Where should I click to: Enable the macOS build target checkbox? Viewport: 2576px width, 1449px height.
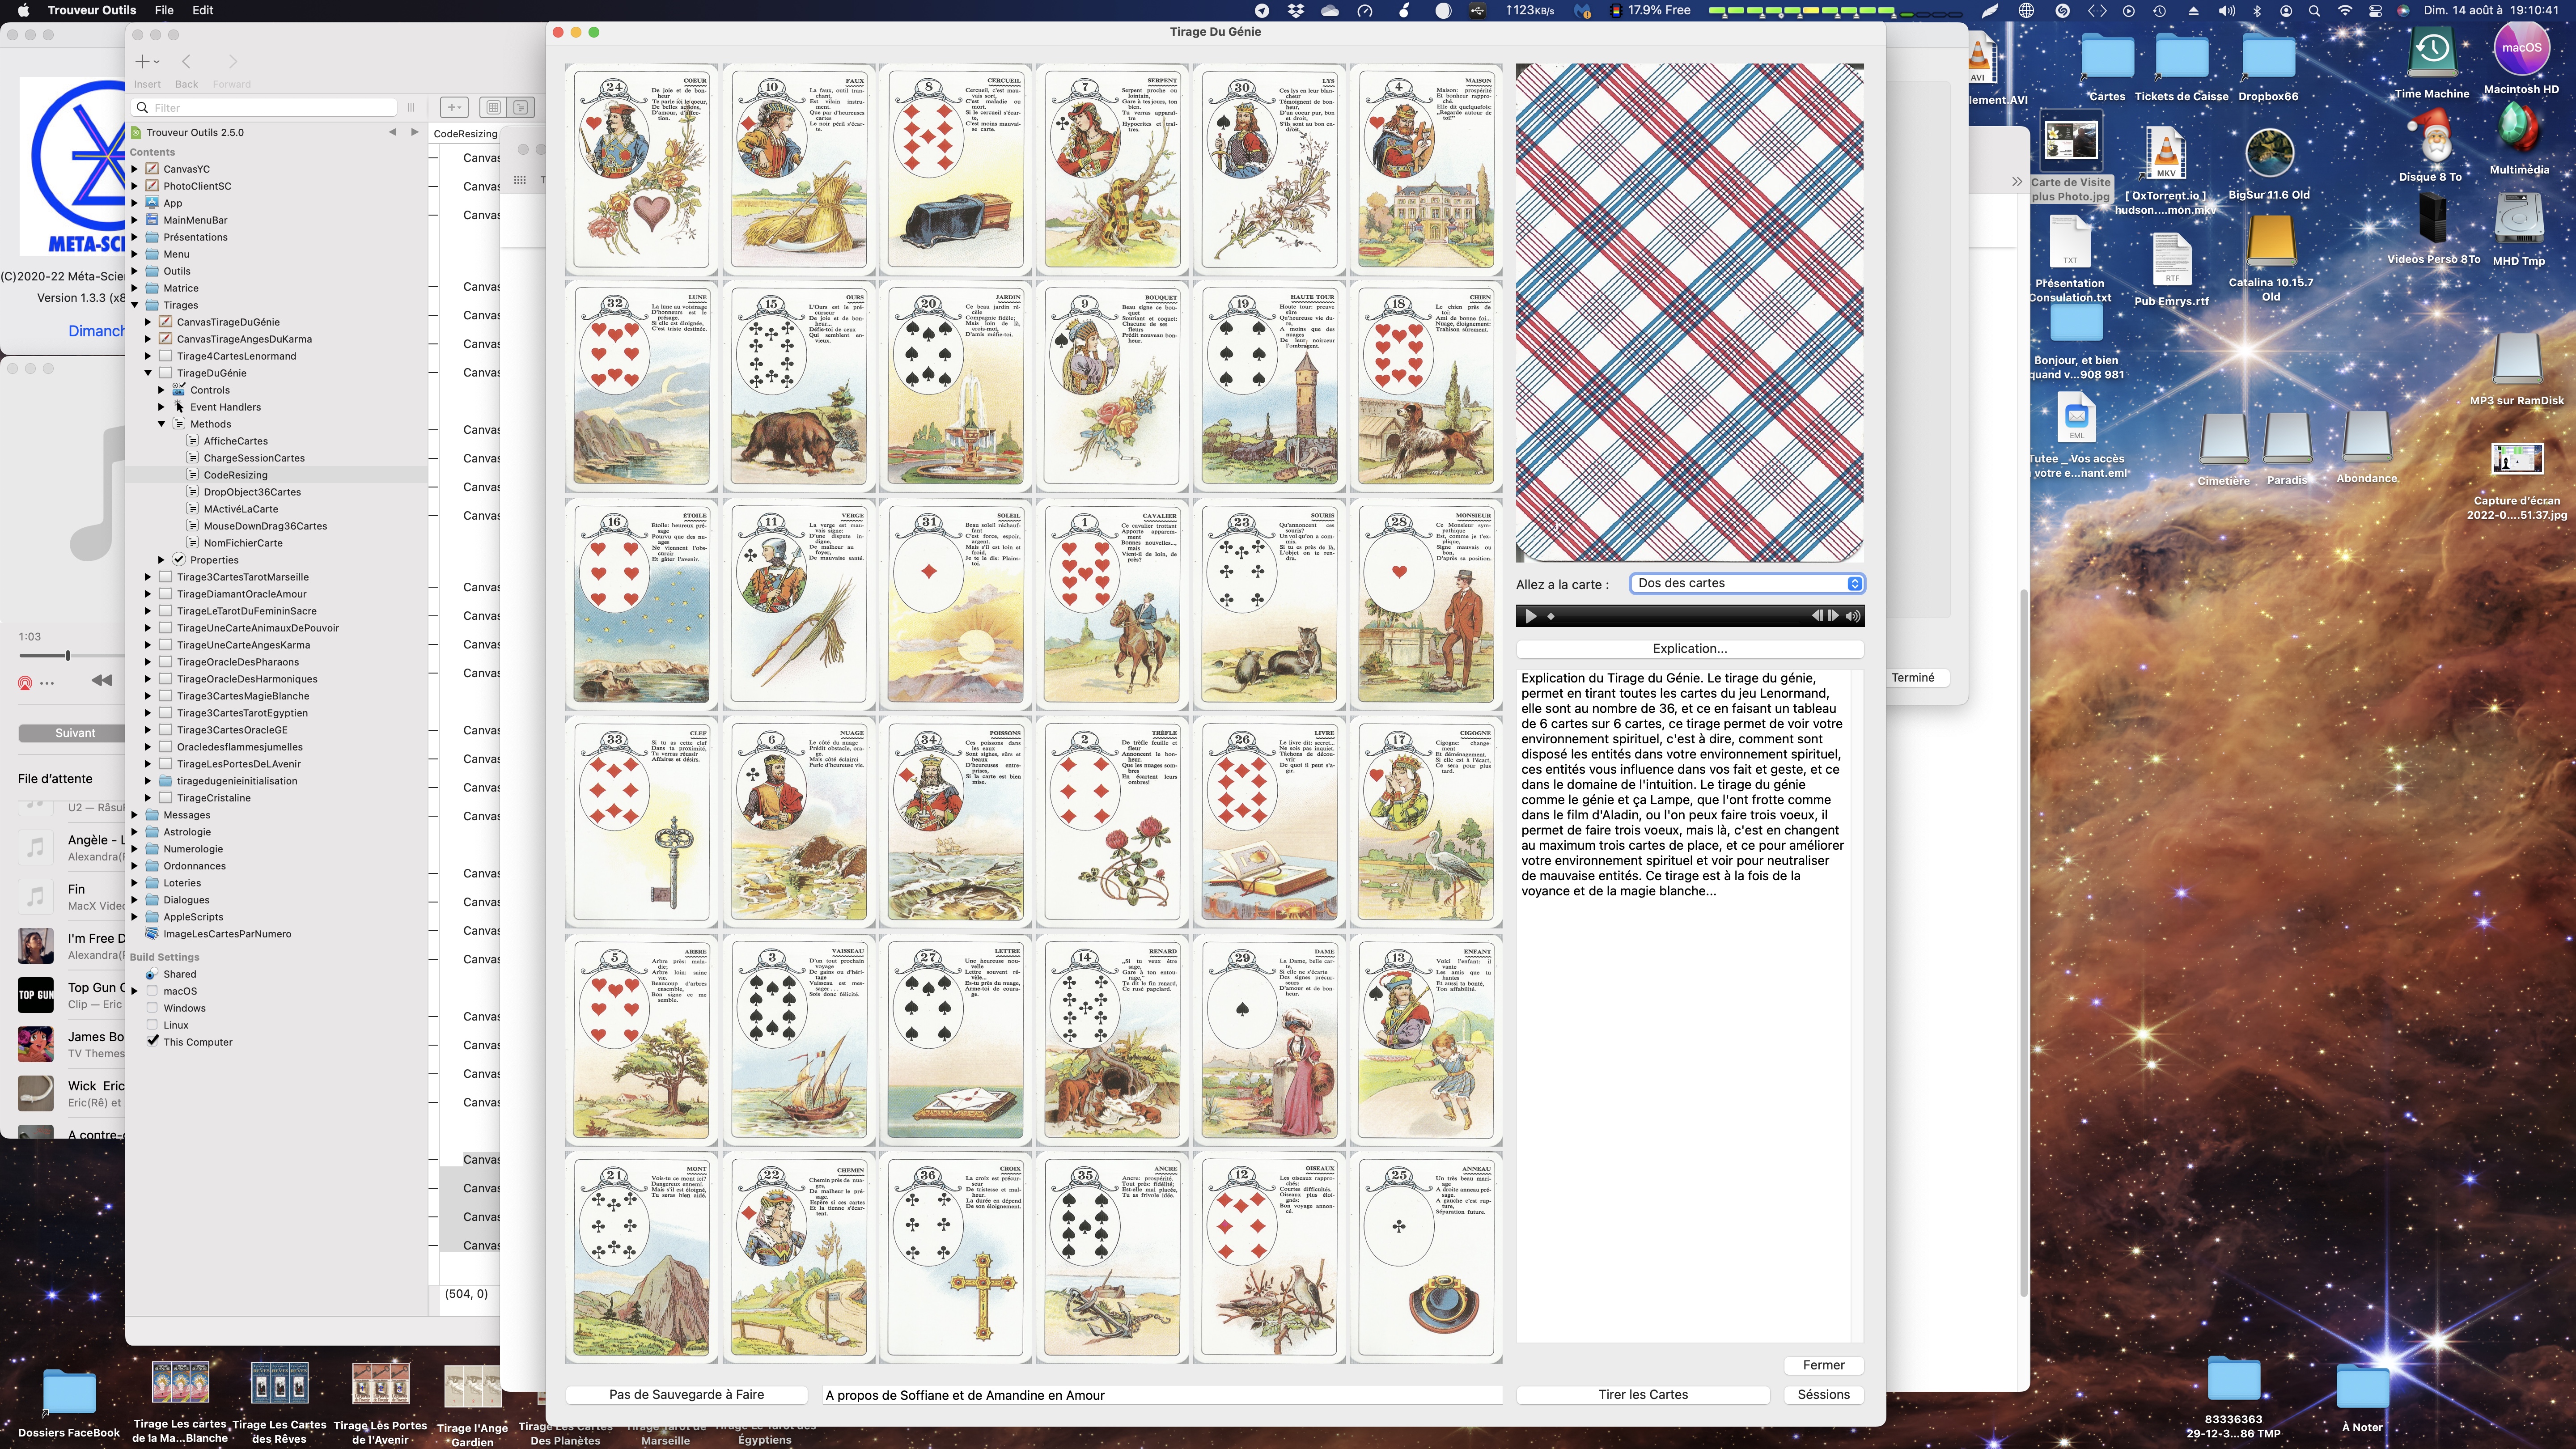pos(152,991)
